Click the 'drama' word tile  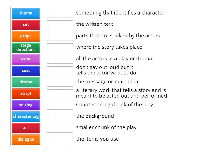click(x=25, y=82)
